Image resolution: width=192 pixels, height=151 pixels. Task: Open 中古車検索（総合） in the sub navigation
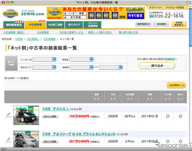[x=14, y=32]
